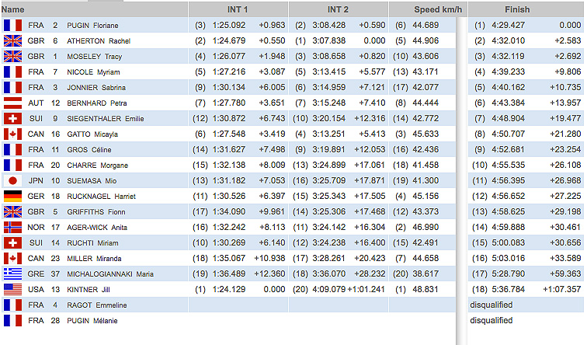Select rider name JONNIER Sabrina
The width and height of the screenshot is (587, 345).
tap(96, 87)
